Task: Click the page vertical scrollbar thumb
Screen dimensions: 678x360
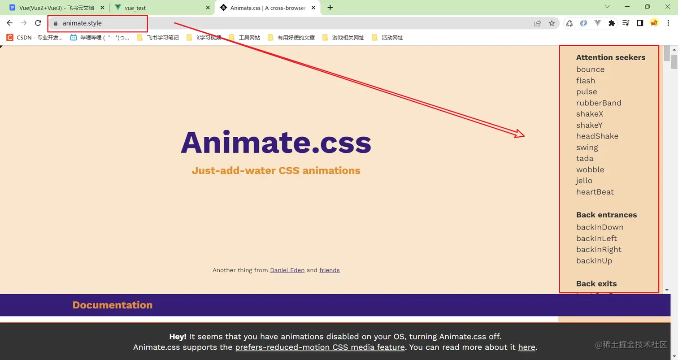Action: [674, 61]
